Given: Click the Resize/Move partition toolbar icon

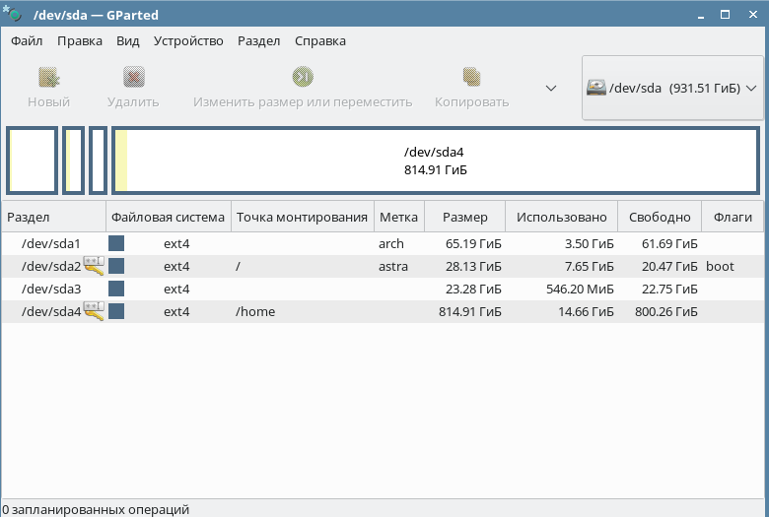Looking at the screenshot, I should (303, 77).
